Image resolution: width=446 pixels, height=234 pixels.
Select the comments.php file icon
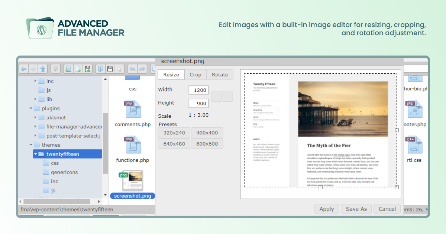tap(133, 109)
